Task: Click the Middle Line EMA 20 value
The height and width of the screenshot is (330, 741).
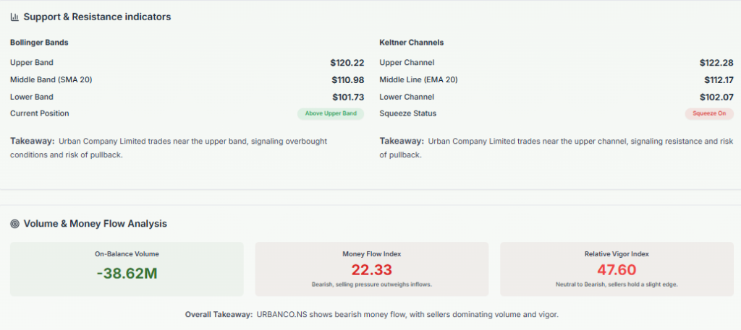Action: click(x=719, y=80)
